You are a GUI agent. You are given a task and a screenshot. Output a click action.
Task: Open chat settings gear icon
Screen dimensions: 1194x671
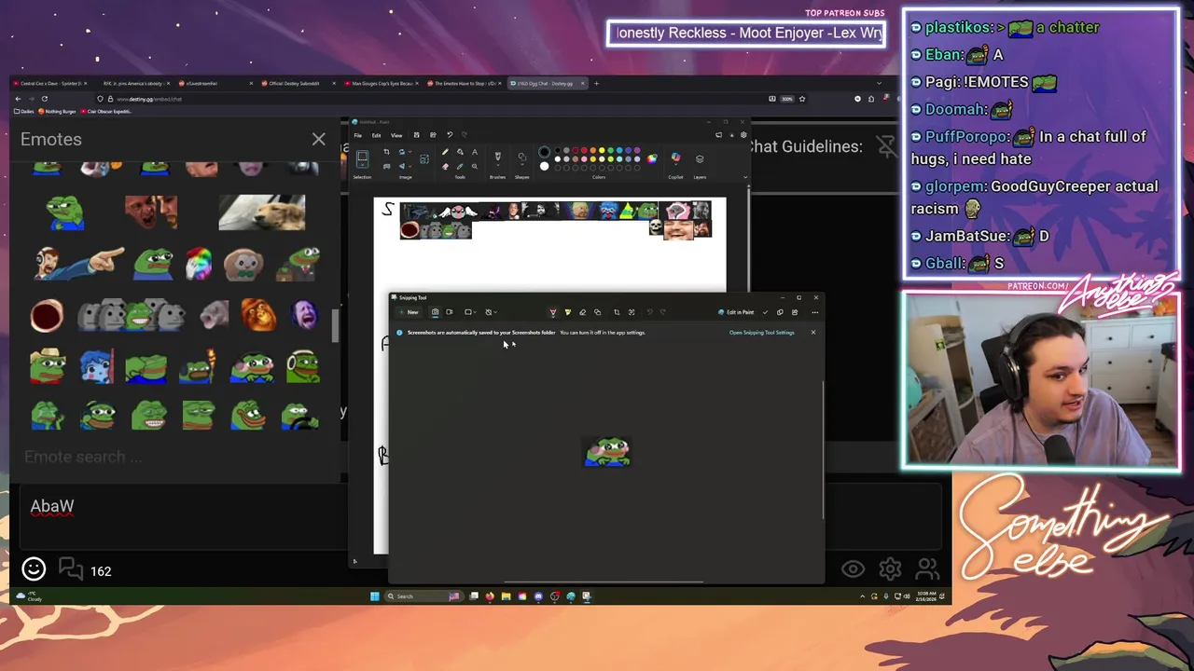(x=890, y=568)
